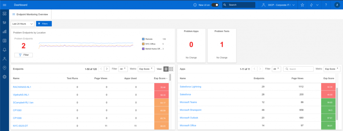Go to next page of Apps
Viewport: 343px width, 131px height.
pyautogui.click(x=260, y=69)
